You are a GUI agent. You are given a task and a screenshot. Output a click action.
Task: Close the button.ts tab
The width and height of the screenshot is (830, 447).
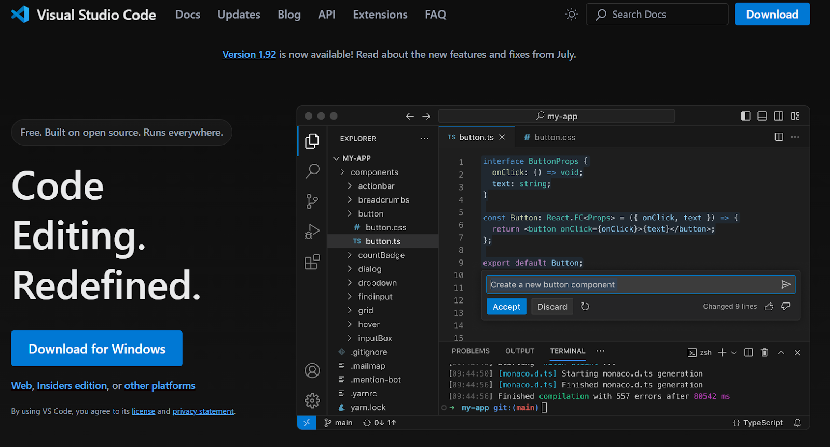pyautogui.click(x=502, y=137)
